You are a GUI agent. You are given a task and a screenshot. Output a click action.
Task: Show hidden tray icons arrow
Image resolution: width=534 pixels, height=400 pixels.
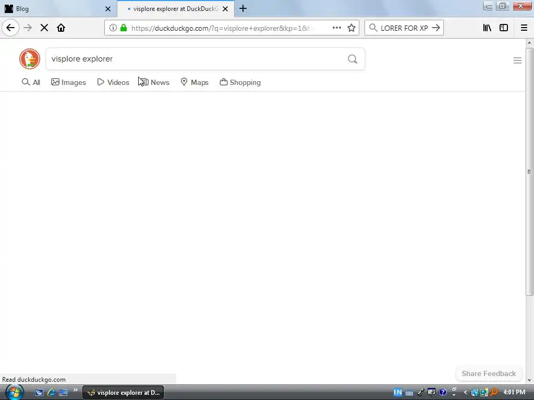(465, 392)
